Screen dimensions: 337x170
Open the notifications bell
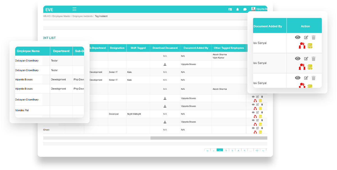point(238,9)
